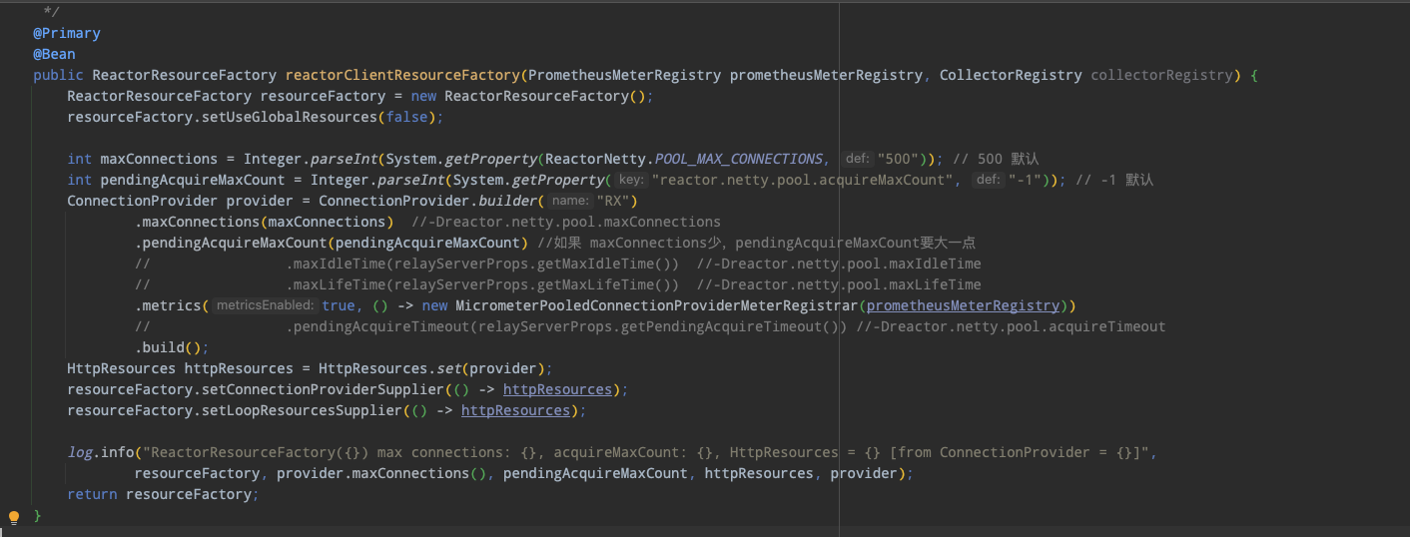The height and width of the screenshot is (537, 1410).
Task: Click comment //-Dreactor.netty.pool.acquireTimeout
Action: pyautogui.click(x=1010, y=326)
